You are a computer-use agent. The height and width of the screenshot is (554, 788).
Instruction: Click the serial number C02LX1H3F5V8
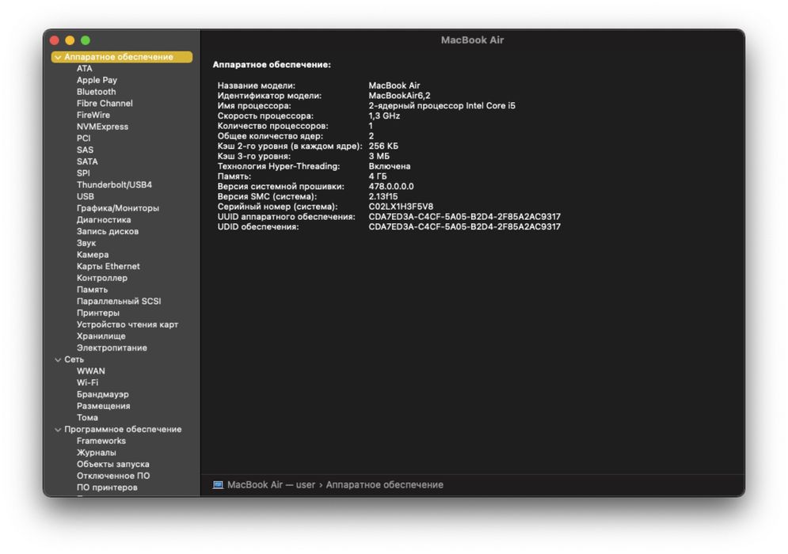[x=401, y=207]
